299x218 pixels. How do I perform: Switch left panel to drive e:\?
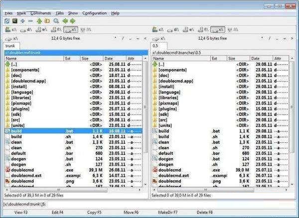click(x=41, y=30)
